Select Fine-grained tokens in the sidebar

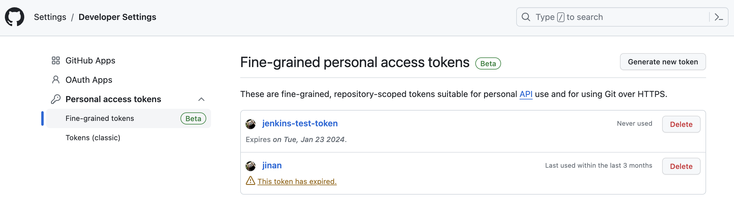(x=99, y=118)
